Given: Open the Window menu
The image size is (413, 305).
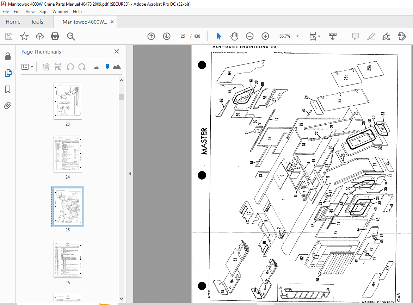Looking at the screenshot, I should click(60, 12).
